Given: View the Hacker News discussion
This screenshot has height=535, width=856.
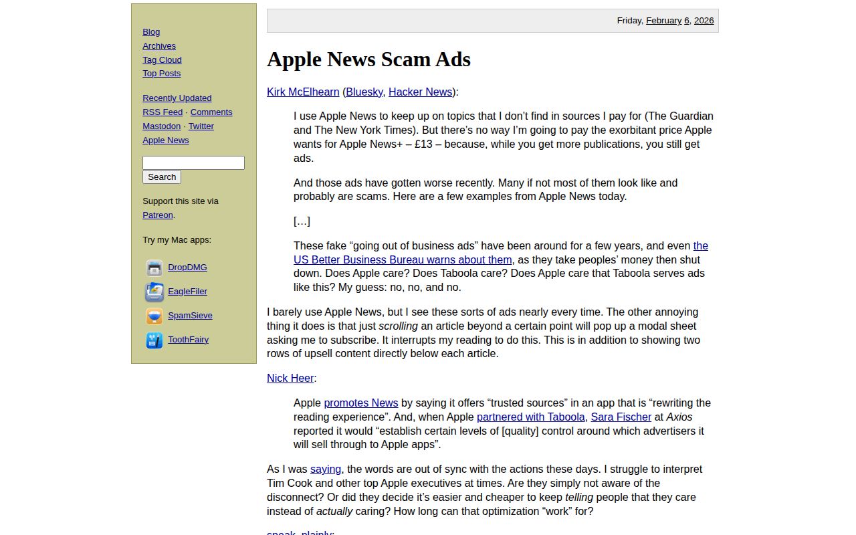Looking at the screenshot, I should (420, 92).
